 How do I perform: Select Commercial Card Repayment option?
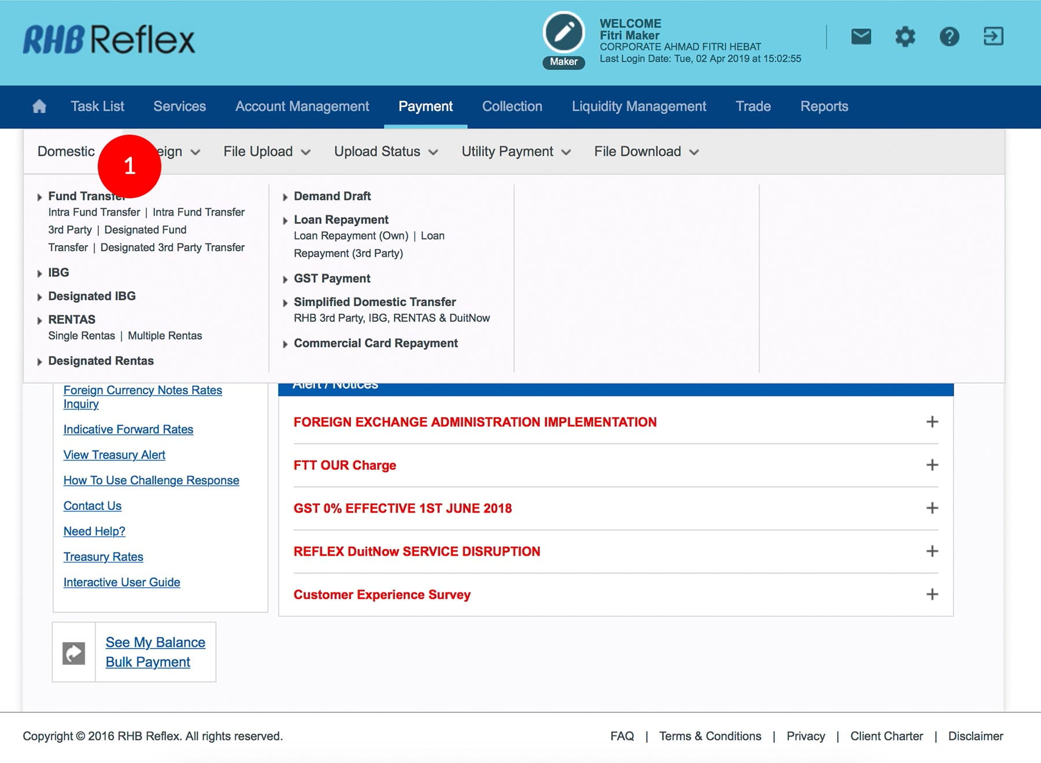pos(375,343)
